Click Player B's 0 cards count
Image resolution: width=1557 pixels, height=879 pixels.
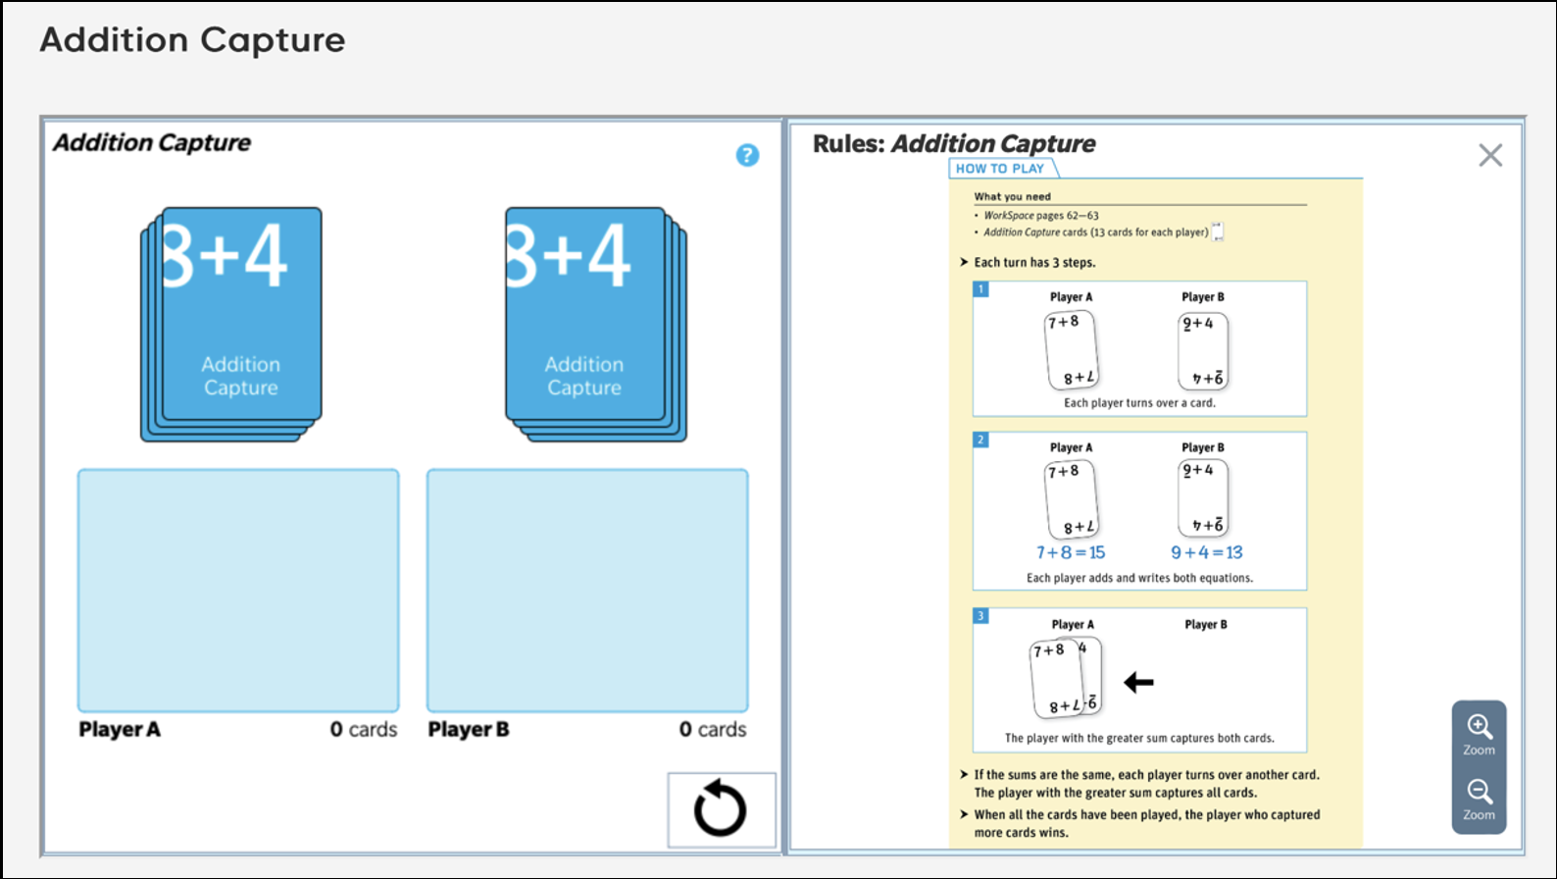coord(713,729)
